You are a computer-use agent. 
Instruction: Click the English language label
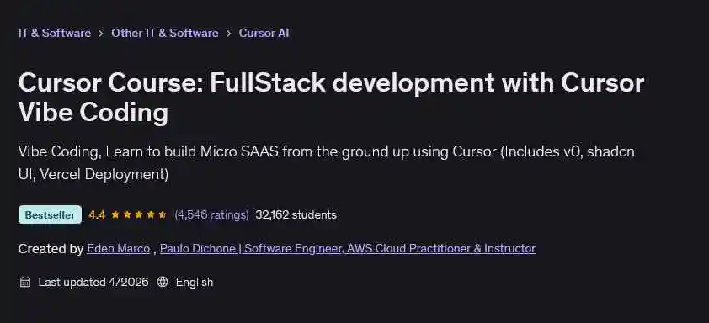tap(195, 283)
